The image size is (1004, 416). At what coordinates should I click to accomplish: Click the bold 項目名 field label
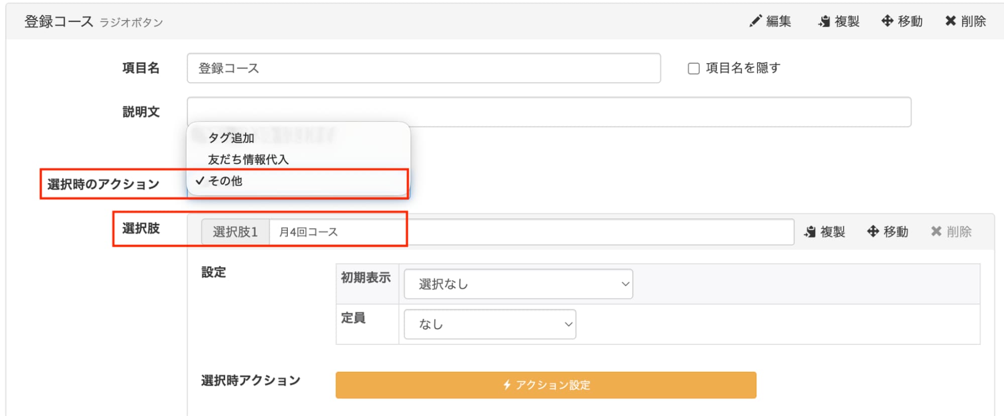[x=141, y=68]
